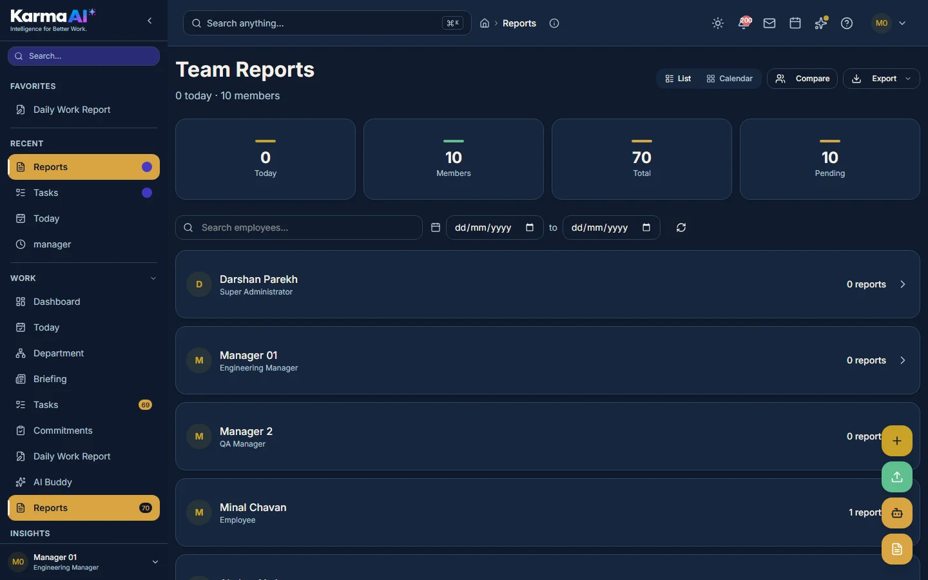The width and height of the screenshot is (928, 580).
Task: Click the Pending stat card
Action: pyautogui.click(x=830, y=159)
